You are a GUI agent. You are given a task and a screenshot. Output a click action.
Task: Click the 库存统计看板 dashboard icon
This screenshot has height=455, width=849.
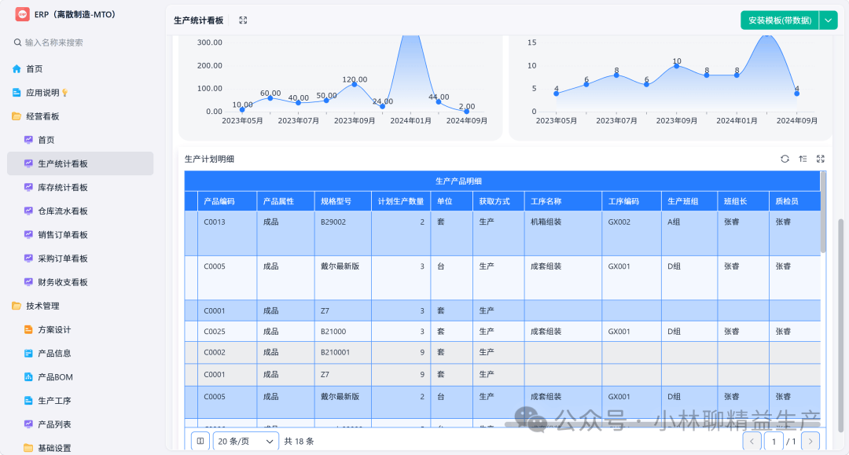[29, 187]
